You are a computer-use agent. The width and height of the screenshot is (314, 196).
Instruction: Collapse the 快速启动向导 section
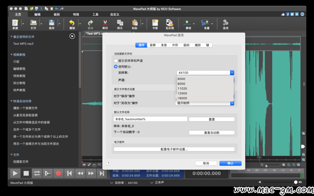pyautogui.click(x=12, y=101)
